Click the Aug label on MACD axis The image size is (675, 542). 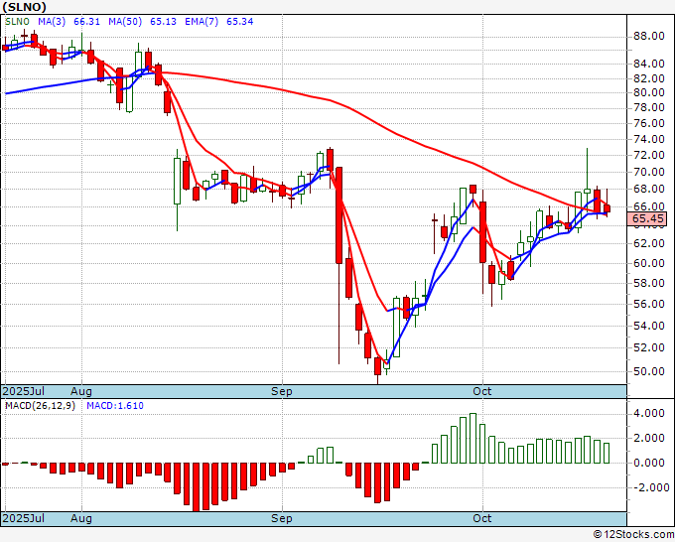pyautogui.click(x=81, y=518)
